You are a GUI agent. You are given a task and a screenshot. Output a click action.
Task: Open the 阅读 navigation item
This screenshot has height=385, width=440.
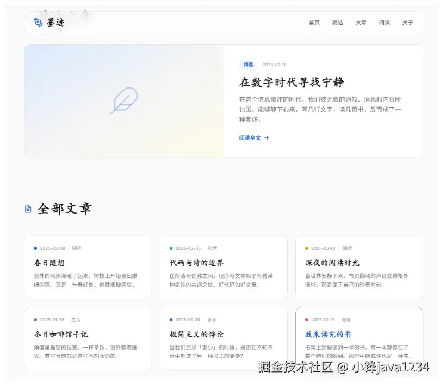pyautogui.click(x=384, y=22)
